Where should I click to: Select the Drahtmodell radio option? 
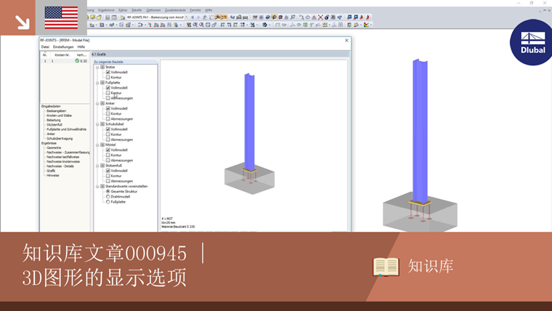click(108, 196)
